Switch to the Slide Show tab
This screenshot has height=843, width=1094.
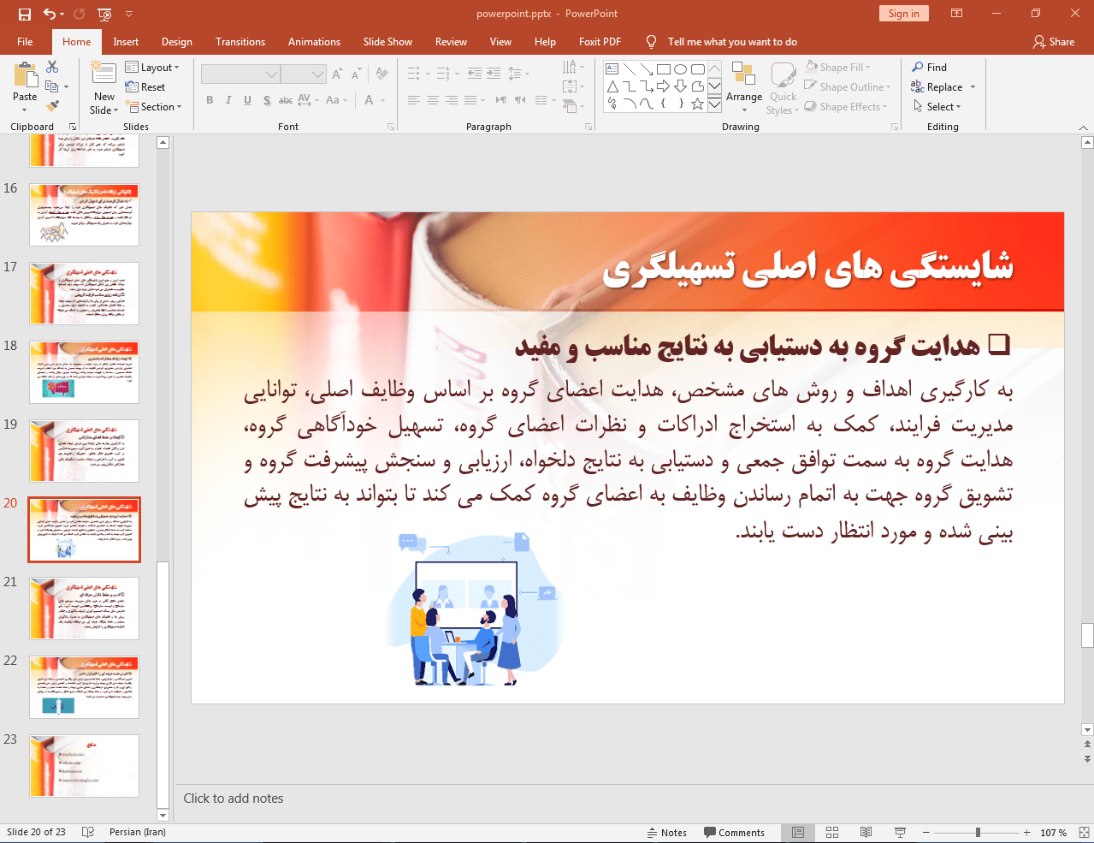point(387,41)
